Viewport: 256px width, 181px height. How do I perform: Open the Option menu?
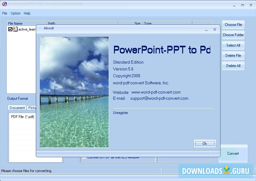pos(15,13)
